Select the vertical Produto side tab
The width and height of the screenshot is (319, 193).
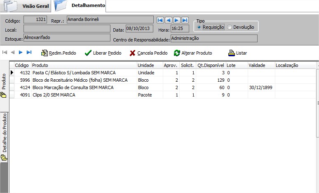[4, 85]
